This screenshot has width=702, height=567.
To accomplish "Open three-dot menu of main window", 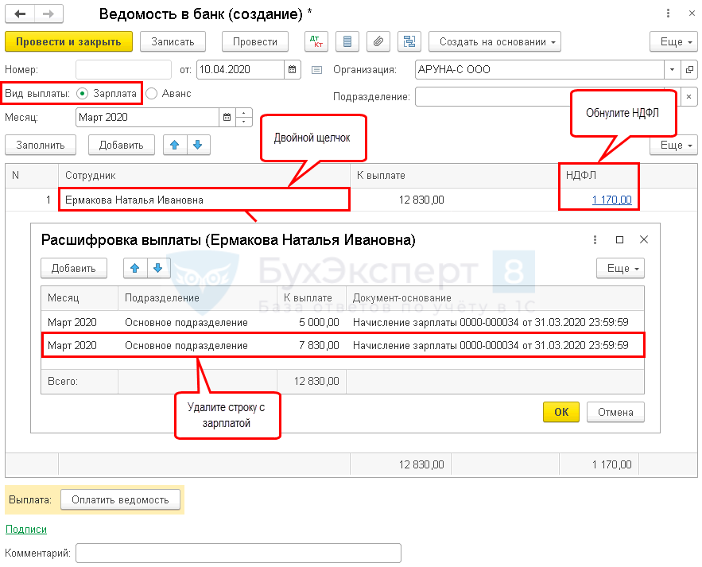I will 668,14.
